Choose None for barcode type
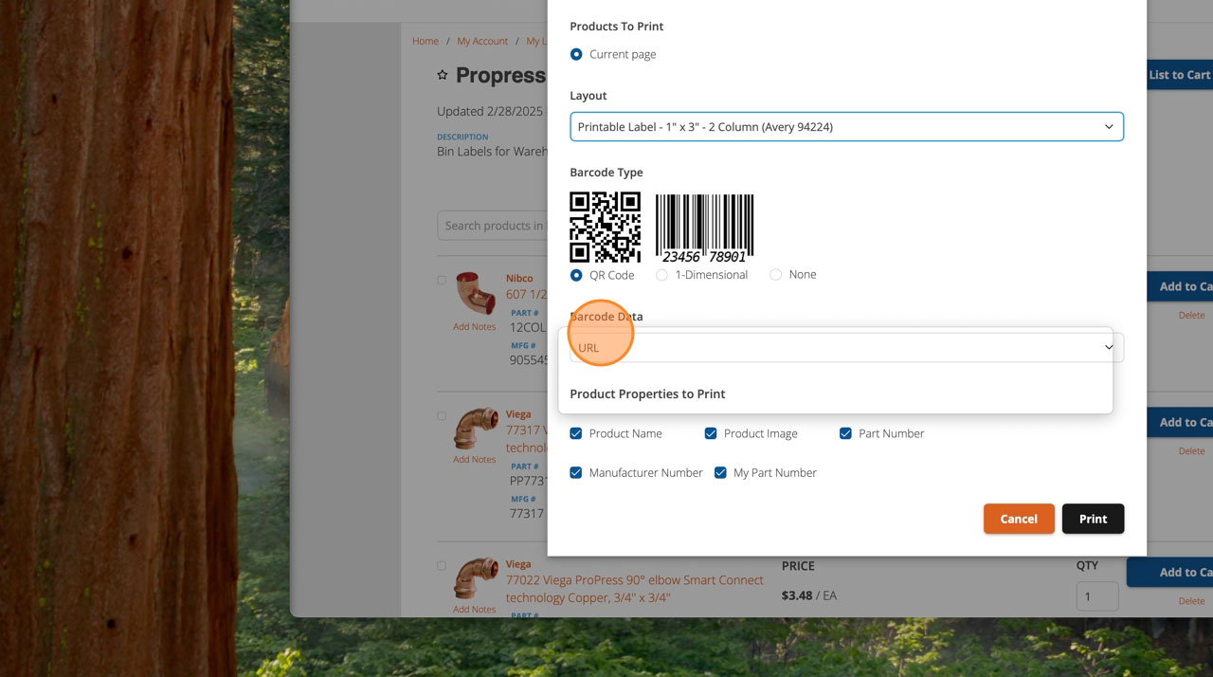Screen dimensions: 1213x677 (x=775, y=275)
